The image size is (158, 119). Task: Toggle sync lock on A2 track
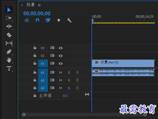(x=52, y=80)
